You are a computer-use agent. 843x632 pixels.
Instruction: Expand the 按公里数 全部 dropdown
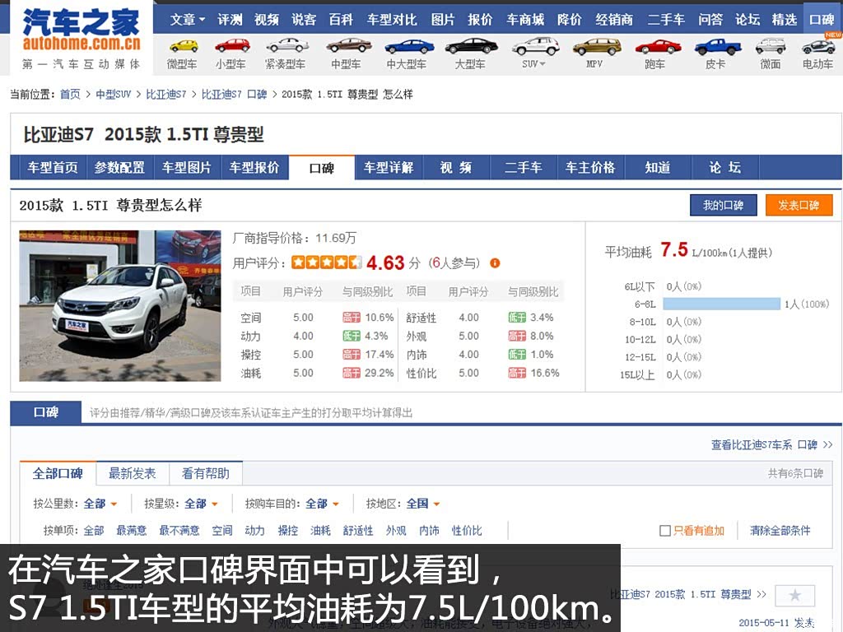click(x=100, y=504)
